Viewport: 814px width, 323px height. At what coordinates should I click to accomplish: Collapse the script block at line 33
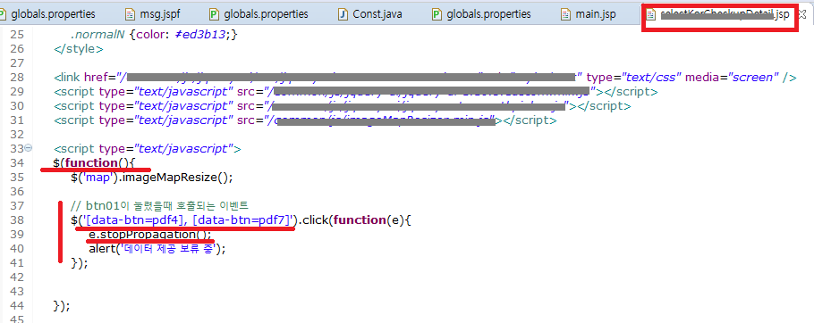pyautogui.click(x=29, y=148)
